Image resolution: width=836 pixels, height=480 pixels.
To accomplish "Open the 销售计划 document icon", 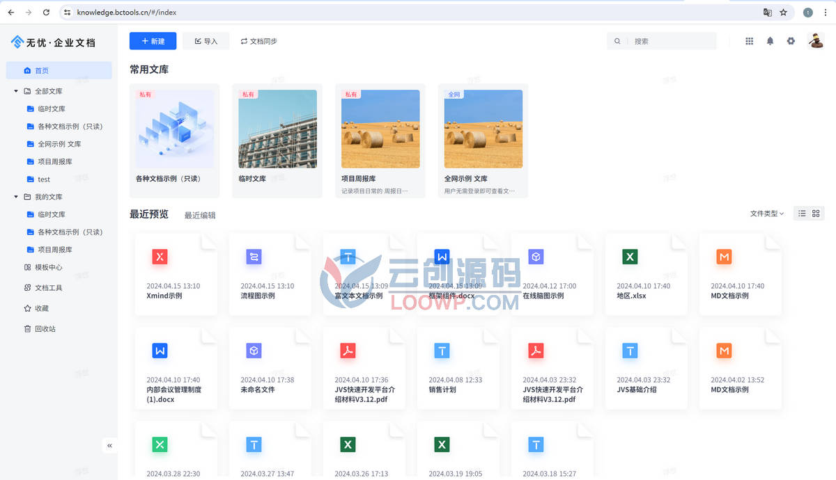I will point(442,351).
